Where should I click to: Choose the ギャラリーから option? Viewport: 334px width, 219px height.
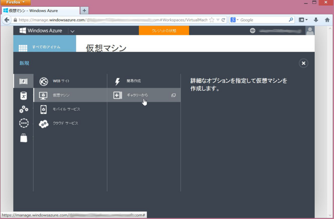[144, 95]
